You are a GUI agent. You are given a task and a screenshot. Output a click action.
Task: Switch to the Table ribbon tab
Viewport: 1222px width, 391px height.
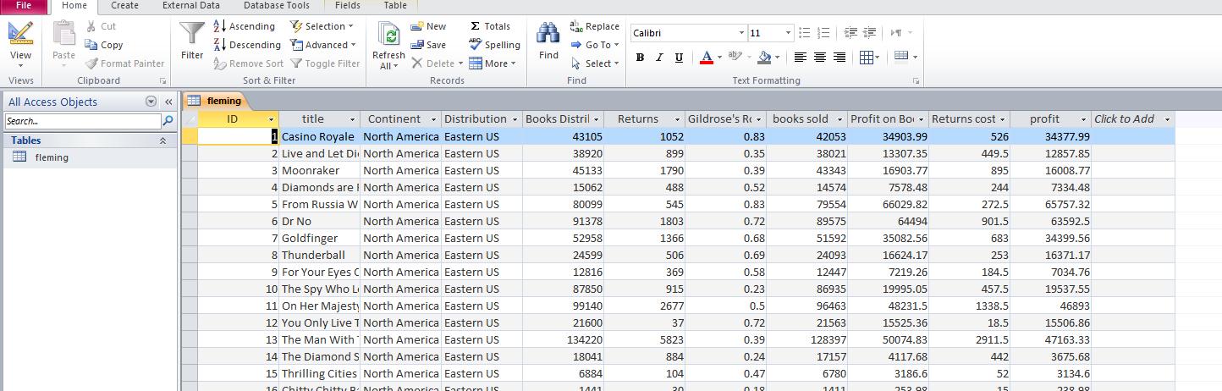395,6
